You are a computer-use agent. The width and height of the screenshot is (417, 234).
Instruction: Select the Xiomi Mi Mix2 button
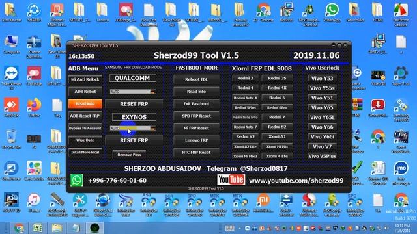tap(245, 156)
